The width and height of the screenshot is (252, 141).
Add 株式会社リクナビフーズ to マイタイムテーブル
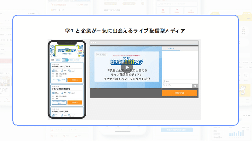pyautogui.click(x=59, y=80)
